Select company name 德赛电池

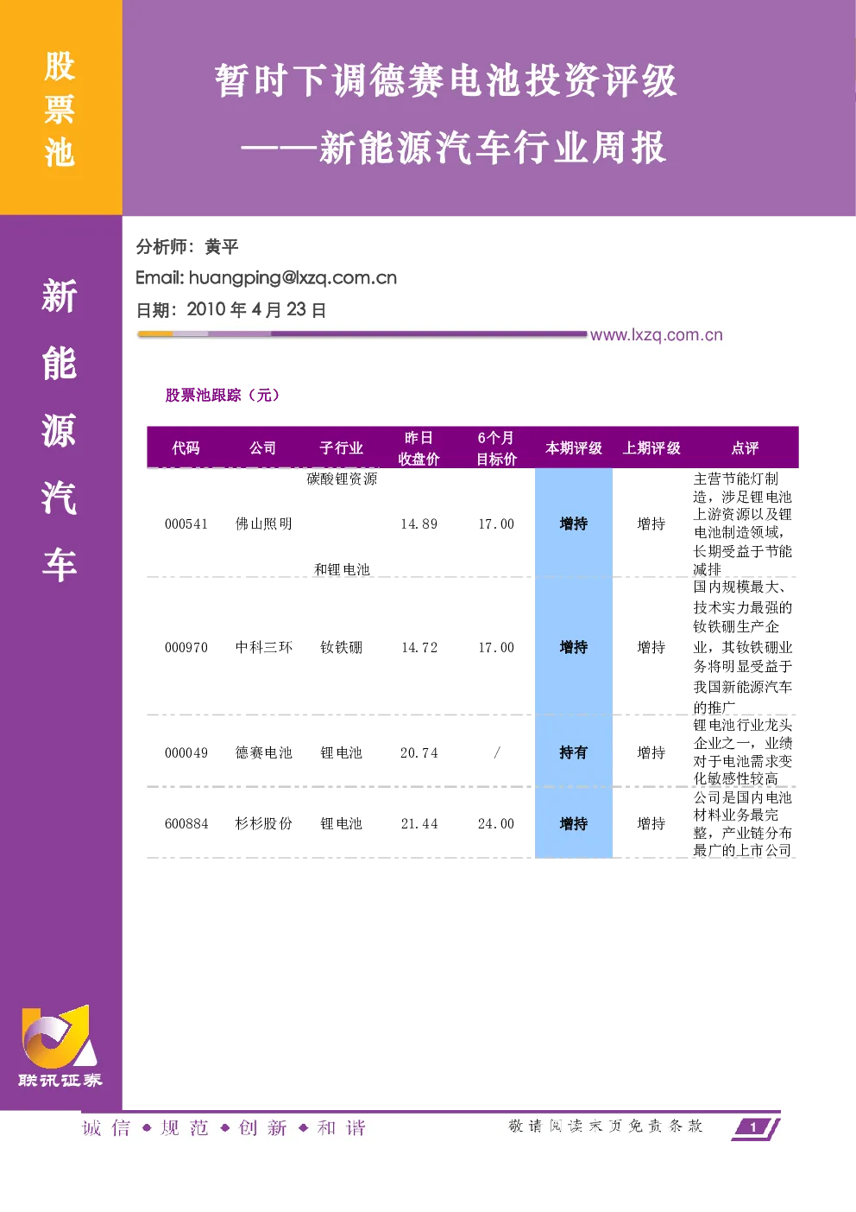coord(264,752)
